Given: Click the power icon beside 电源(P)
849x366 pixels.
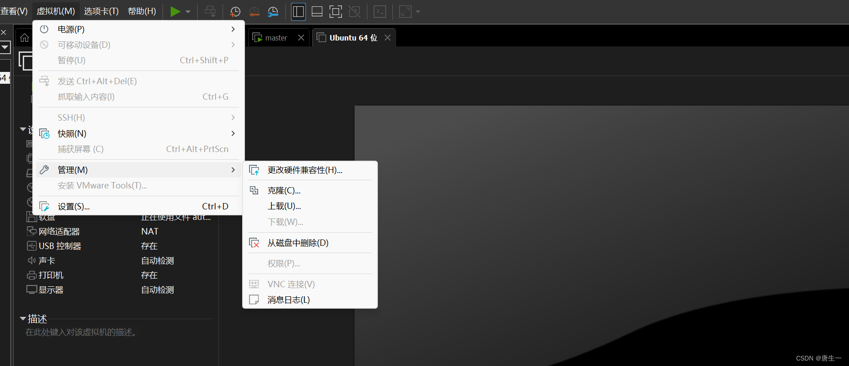Looking at the screenshot, I should (x=44, y=29).
